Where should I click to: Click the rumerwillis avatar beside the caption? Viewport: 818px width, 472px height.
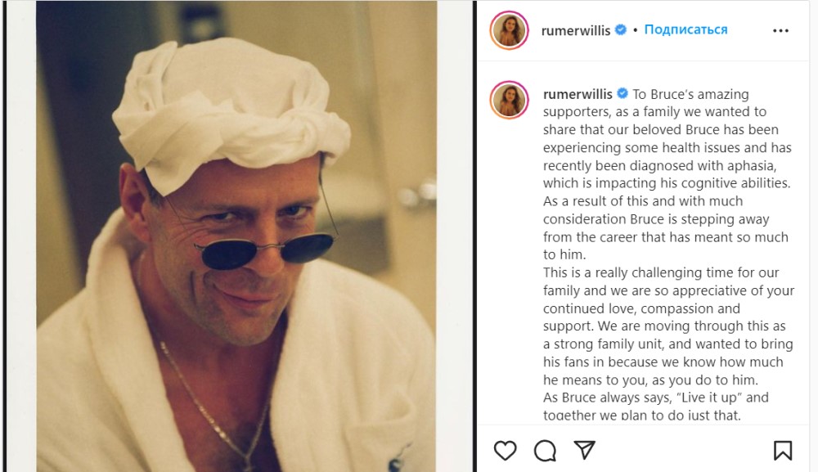[x=509, y=100]
